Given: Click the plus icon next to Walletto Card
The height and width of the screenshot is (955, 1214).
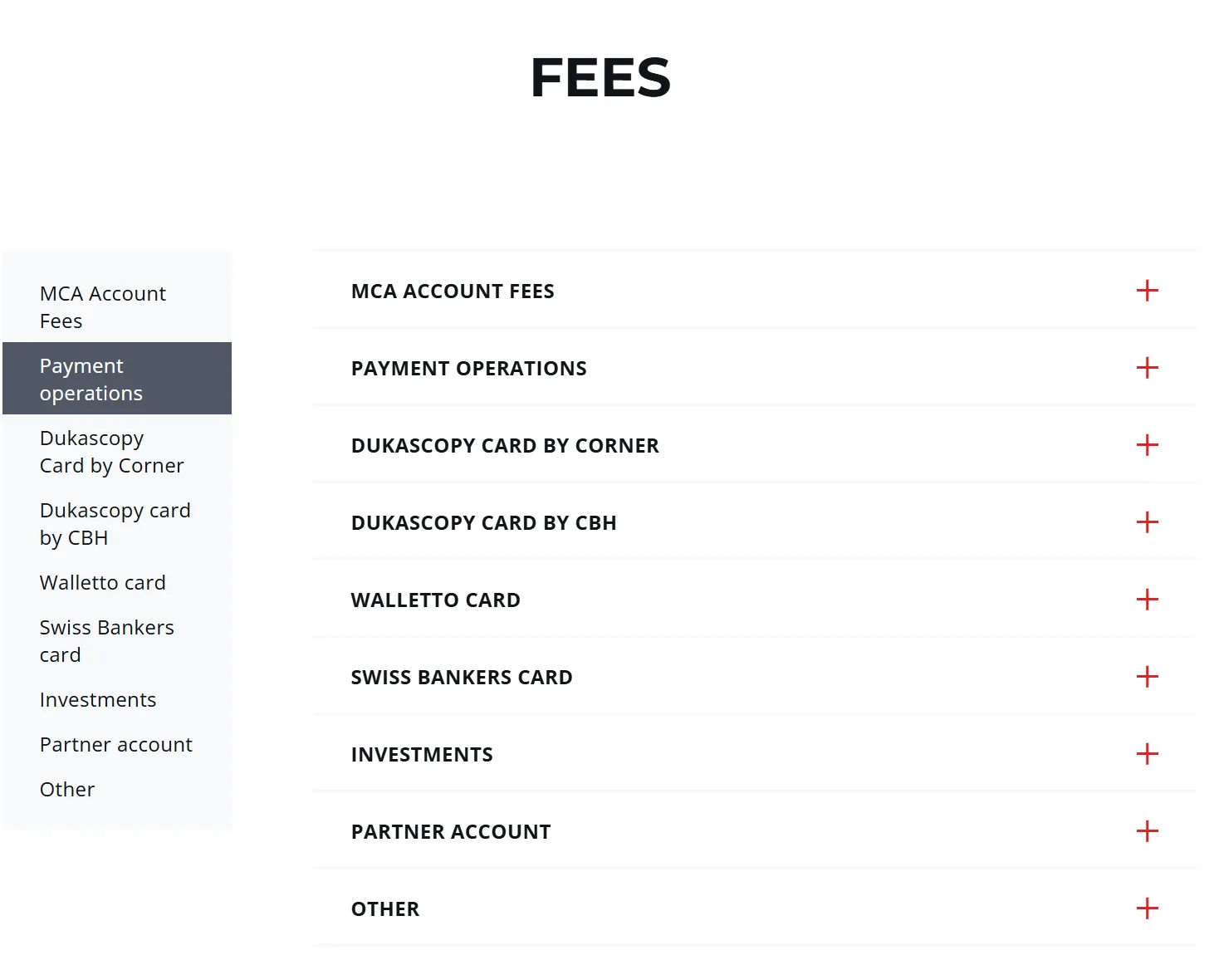Looking at the screenshot, I should pos(1147,600).
